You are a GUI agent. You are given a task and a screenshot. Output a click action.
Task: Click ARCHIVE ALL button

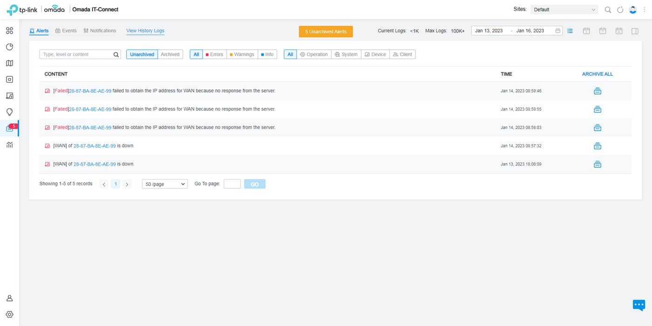click(598, 74)
